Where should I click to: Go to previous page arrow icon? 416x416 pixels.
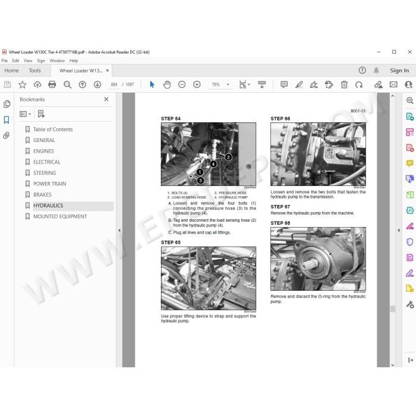pos(83,84)
